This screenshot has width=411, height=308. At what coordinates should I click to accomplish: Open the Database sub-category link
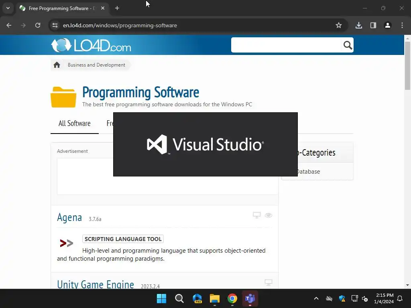pyautogui.click(x=308, y=172)
